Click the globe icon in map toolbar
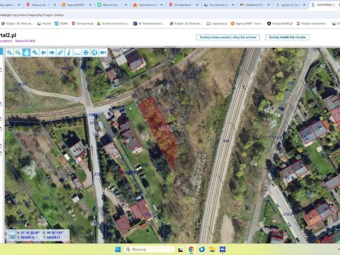 (x=95, y=52)
